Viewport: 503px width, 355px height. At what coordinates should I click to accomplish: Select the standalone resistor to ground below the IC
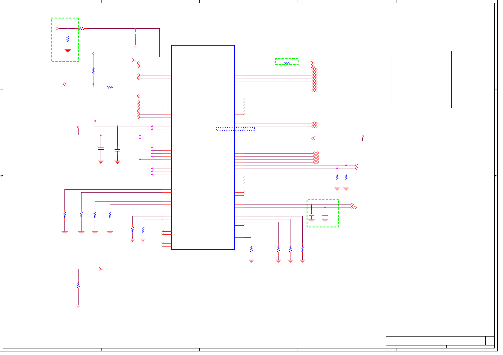coord(78,285)
